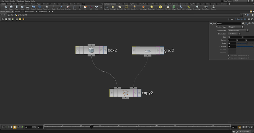This screenshot has height=133, width=254.
Task: Select the Curve shelf tool
Action: [54, 7]
